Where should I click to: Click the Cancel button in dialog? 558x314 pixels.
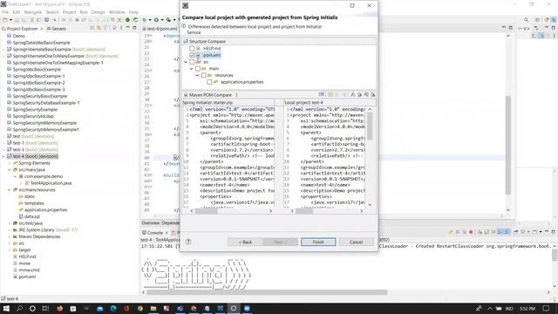tap(356, 242)
